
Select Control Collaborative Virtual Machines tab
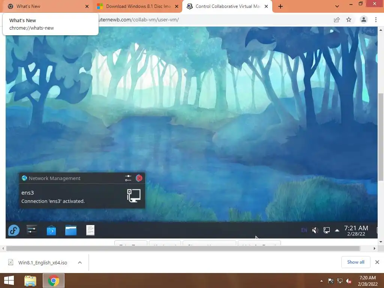(x=228, y=6)
